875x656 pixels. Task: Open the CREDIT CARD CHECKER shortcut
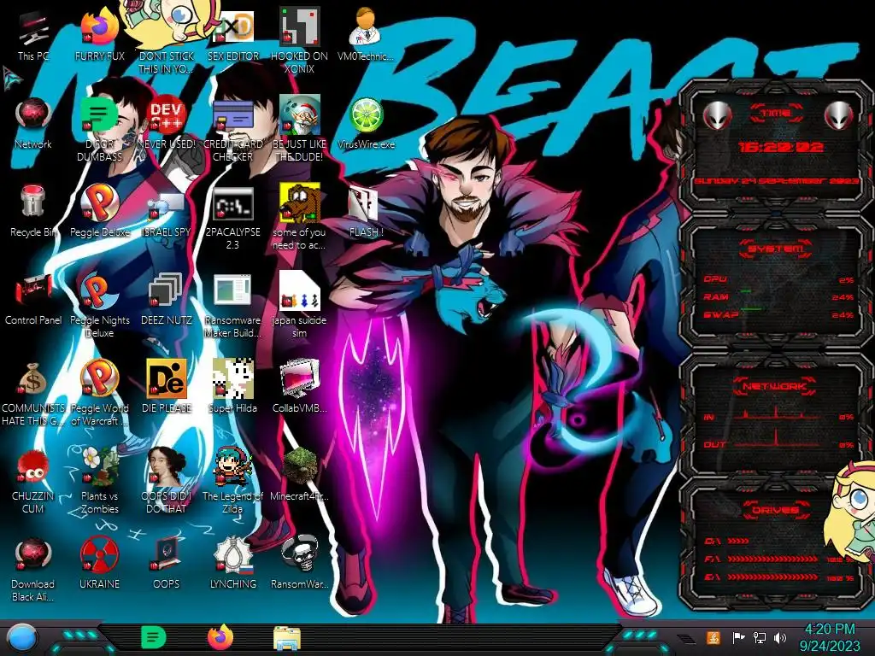click(x=232, y=130)
